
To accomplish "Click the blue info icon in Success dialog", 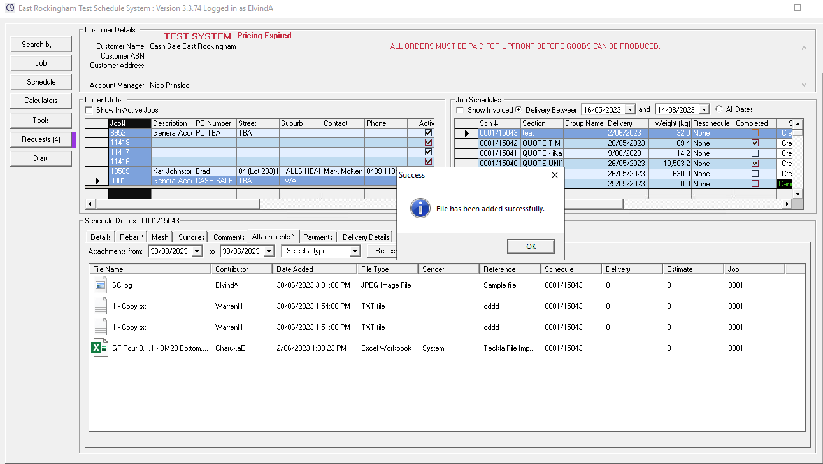I will [420, 208].
